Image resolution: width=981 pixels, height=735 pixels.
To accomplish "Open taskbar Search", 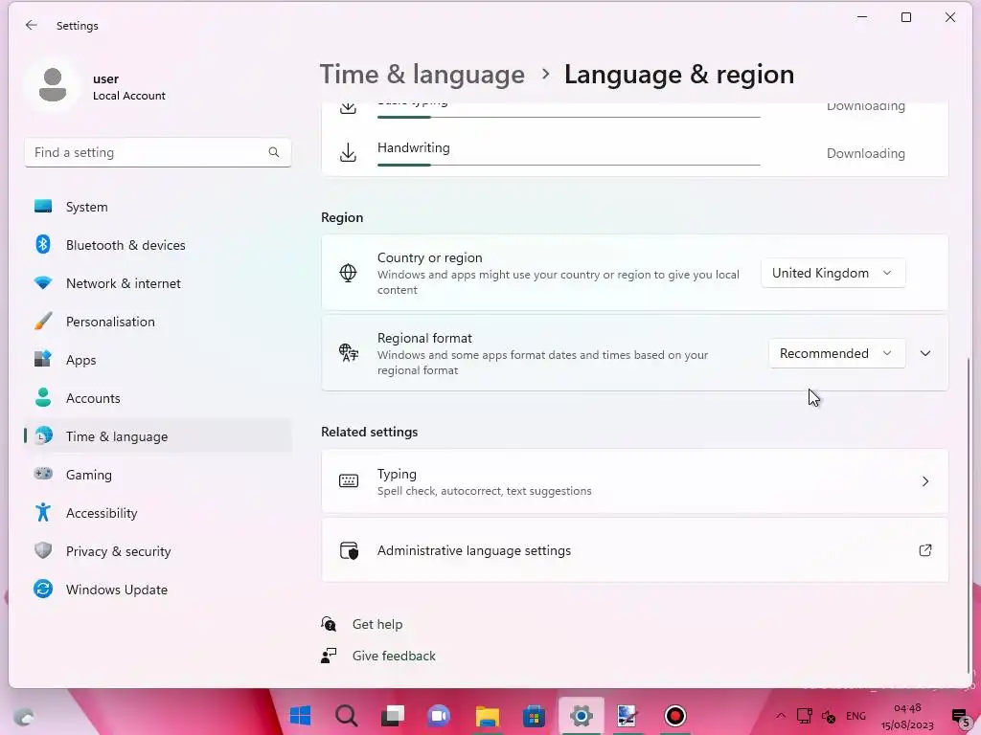I will tap(347, 716).
